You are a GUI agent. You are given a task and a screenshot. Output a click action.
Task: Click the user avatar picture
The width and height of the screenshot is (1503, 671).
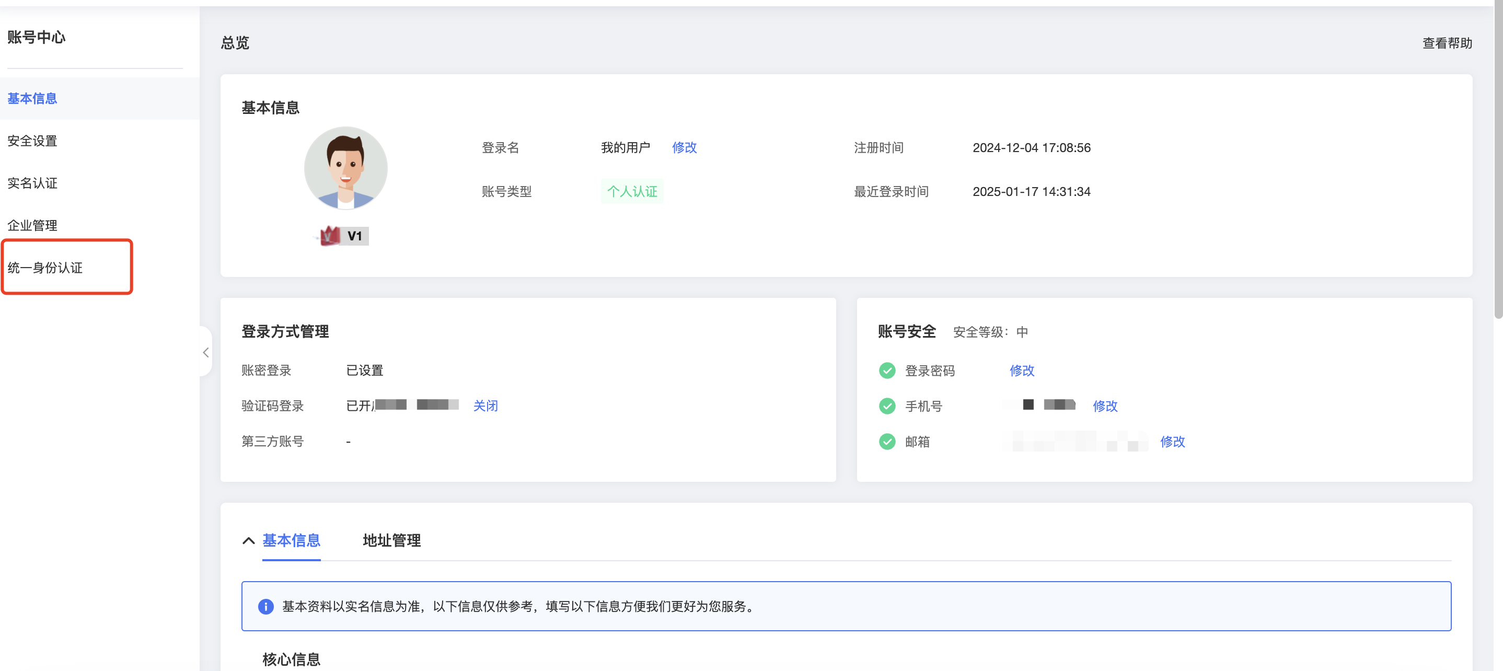[345, 168]
